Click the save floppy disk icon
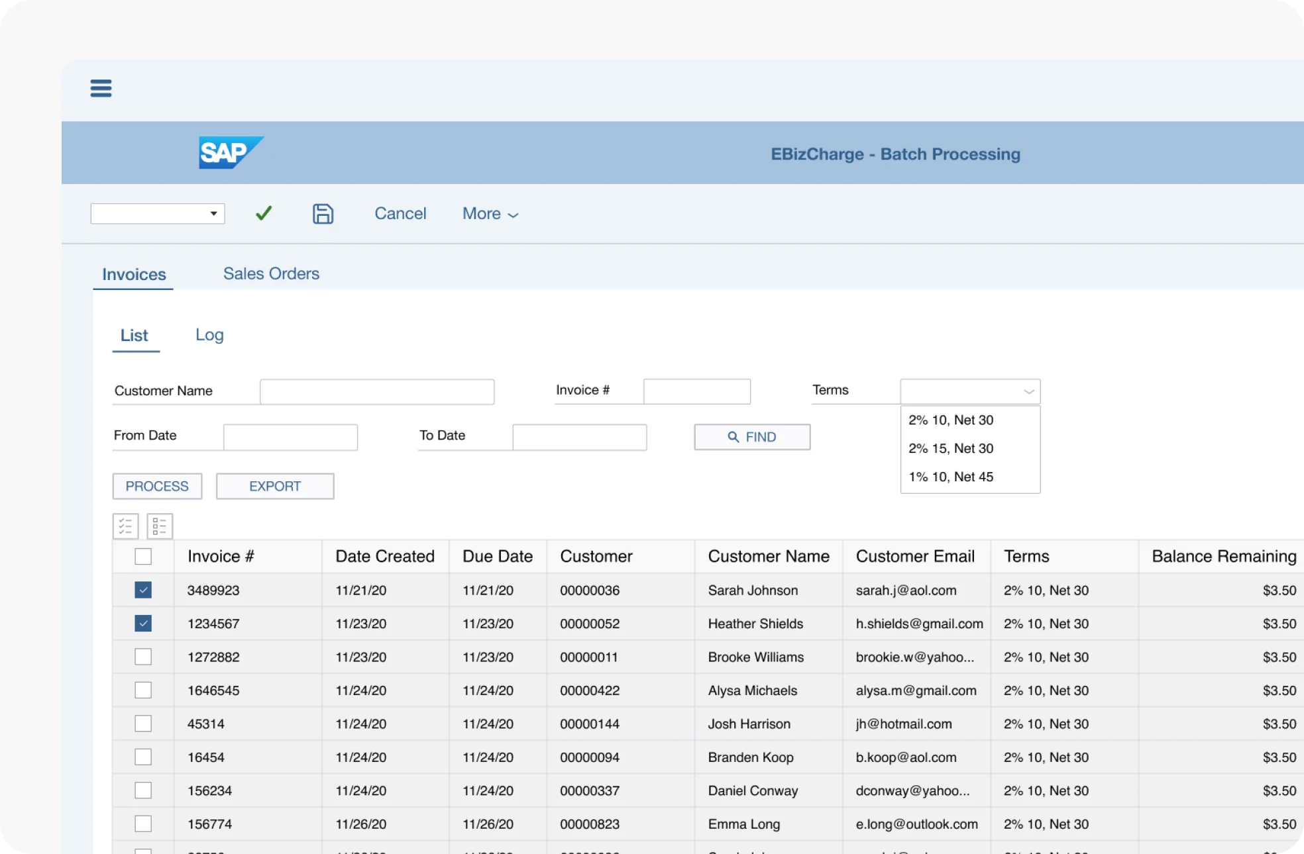Viewport: 1304px width, 854px height. coord(323,213)
